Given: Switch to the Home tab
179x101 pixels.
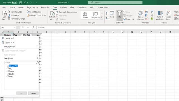Looking at the screenshot, I should (x=12, y=7).
